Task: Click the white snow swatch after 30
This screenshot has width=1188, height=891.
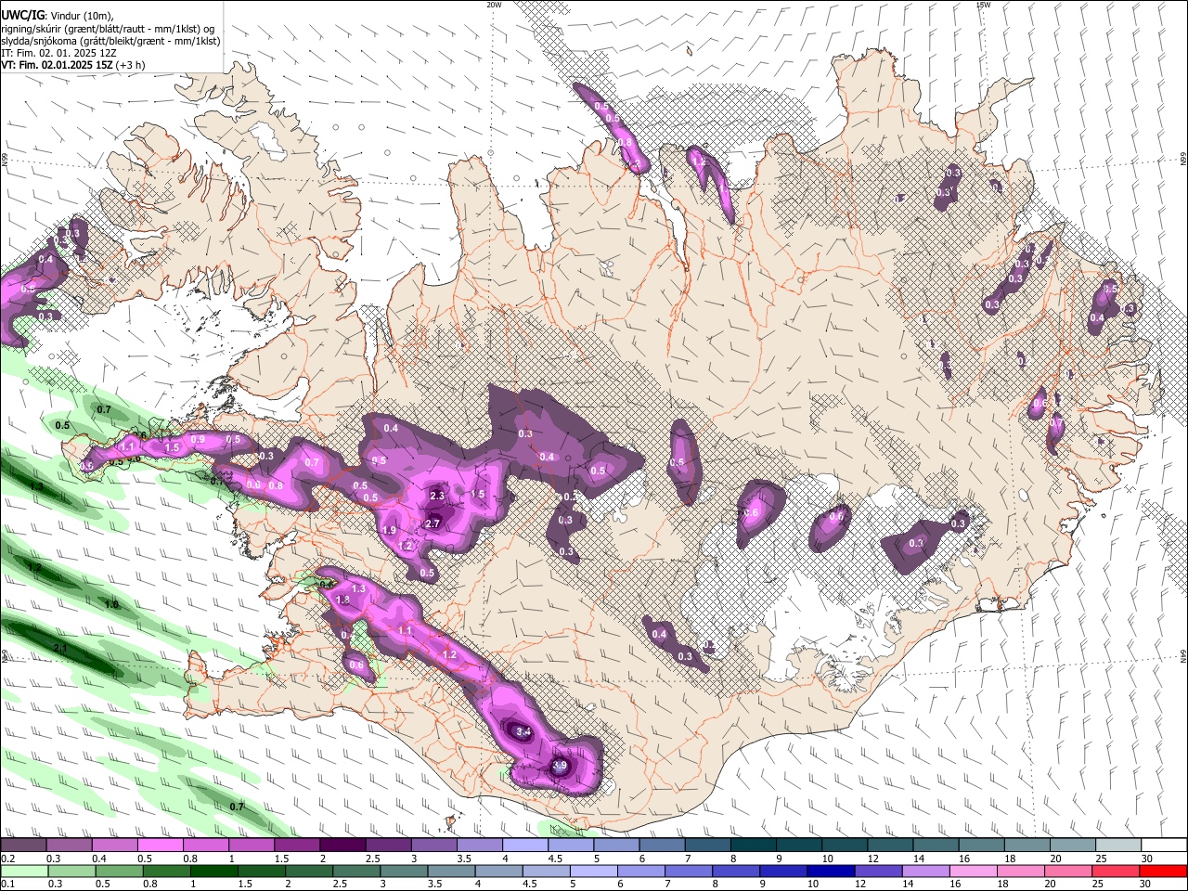Action: tap(1165, 845)
